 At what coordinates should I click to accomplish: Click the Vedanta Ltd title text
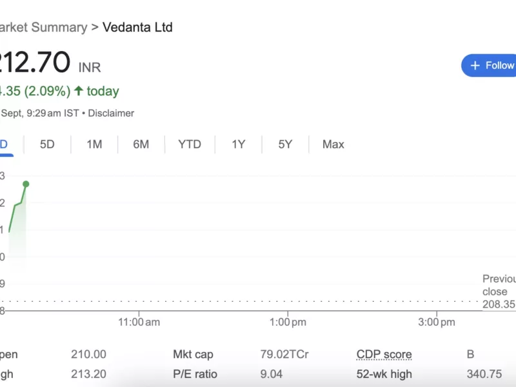click(136, 27)
